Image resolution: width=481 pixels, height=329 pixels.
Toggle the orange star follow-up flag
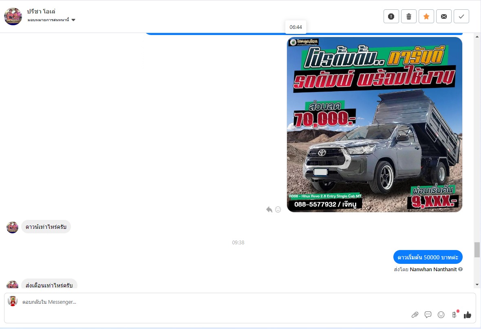point(426,16)
